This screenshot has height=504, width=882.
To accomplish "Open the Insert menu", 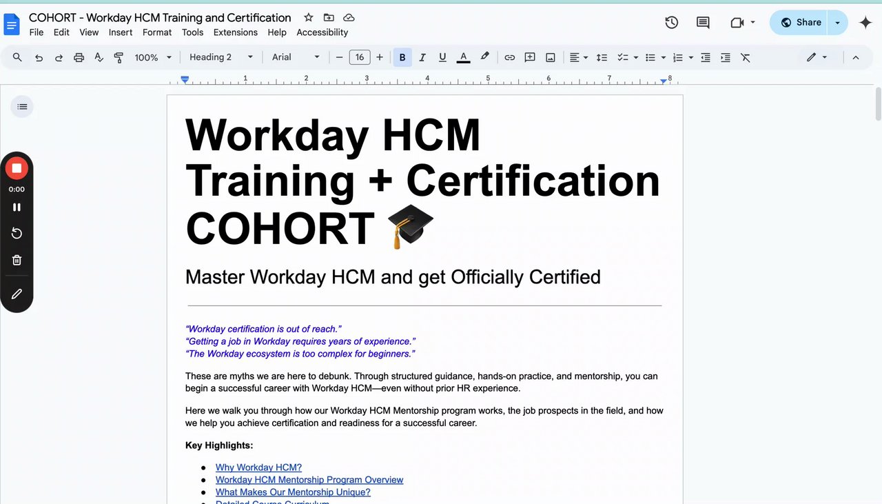I will coord(121,32).
